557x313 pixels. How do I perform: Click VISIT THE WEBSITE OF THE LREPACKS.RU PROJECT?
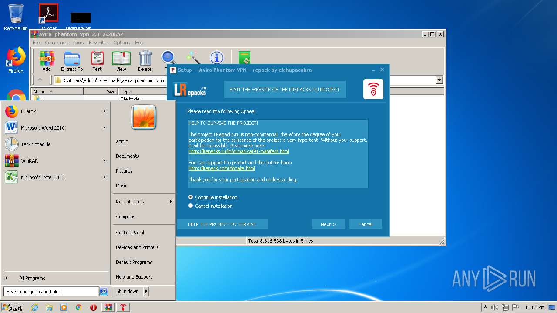click(x=285, y=90)
